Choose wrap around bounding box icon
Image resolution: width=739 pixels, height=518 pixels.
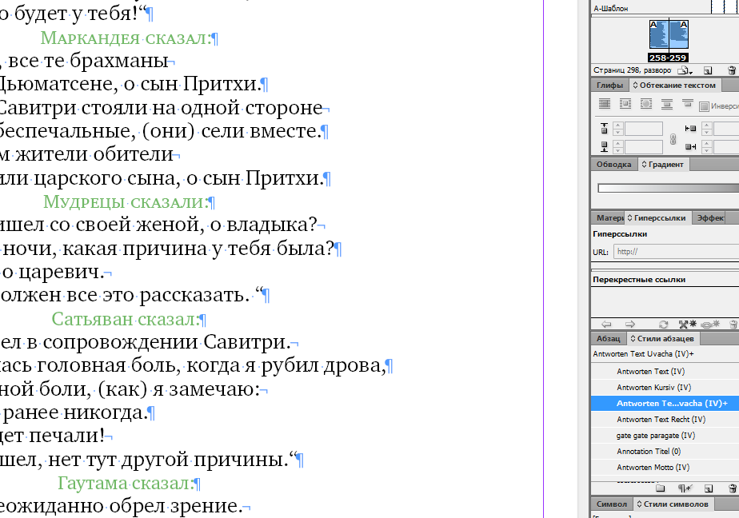coord(625,104)
